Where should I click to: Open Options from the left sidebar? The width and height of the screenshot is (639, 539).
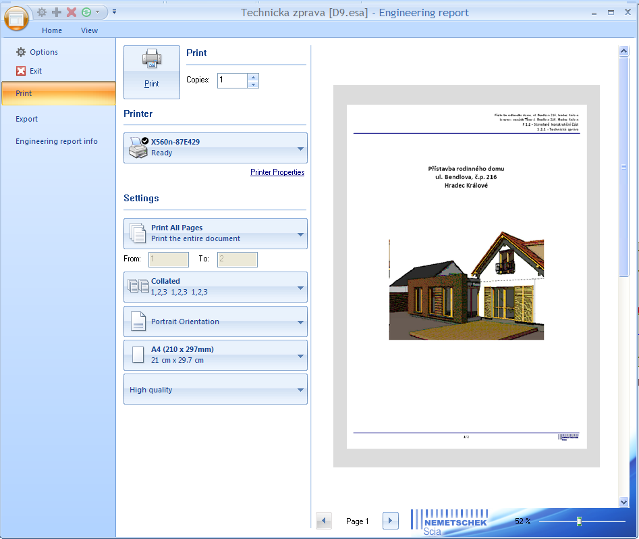coord(43,52)
